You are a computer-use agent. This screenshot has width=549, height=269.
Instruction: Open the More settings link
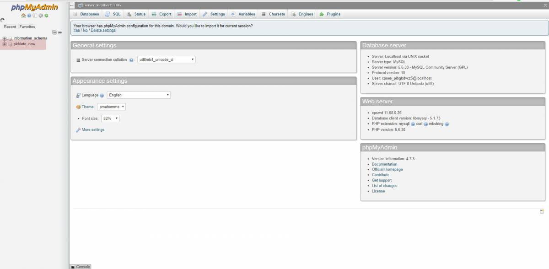(x=93, y=130)
